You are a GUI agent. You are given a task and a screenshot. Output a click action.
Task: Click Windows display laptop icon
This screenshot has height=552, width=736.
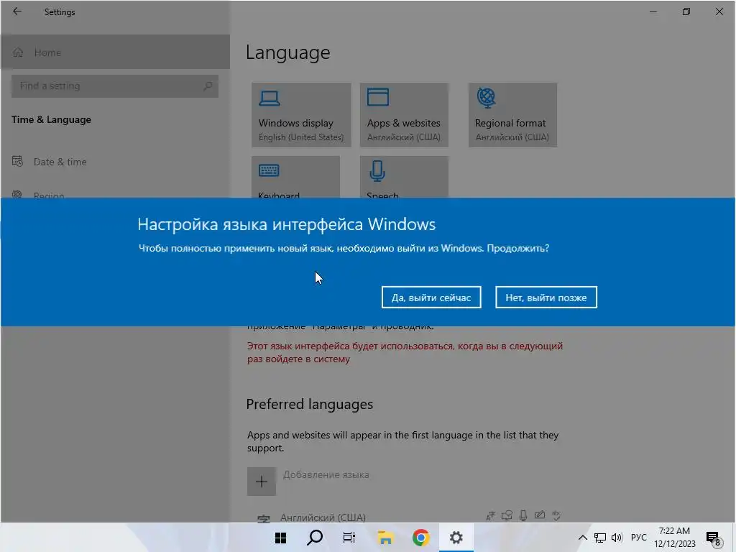pos(270,98)
